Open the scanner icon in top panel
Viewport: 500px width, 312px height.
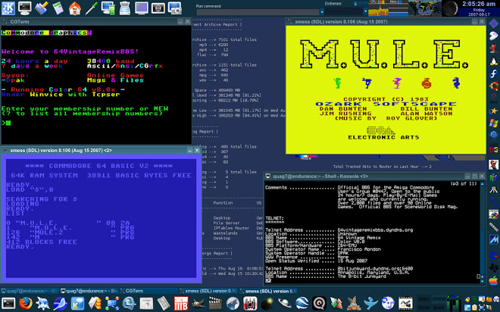click(x=124, y=8)
